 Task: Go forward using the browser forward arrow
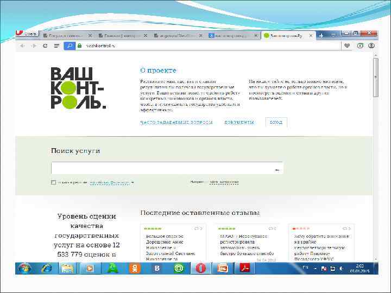[34, 46]
